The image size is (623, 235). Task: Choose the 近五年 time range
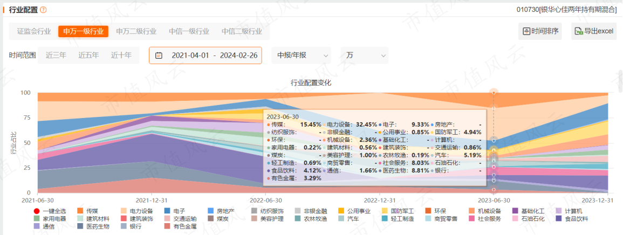click(88, 56)
